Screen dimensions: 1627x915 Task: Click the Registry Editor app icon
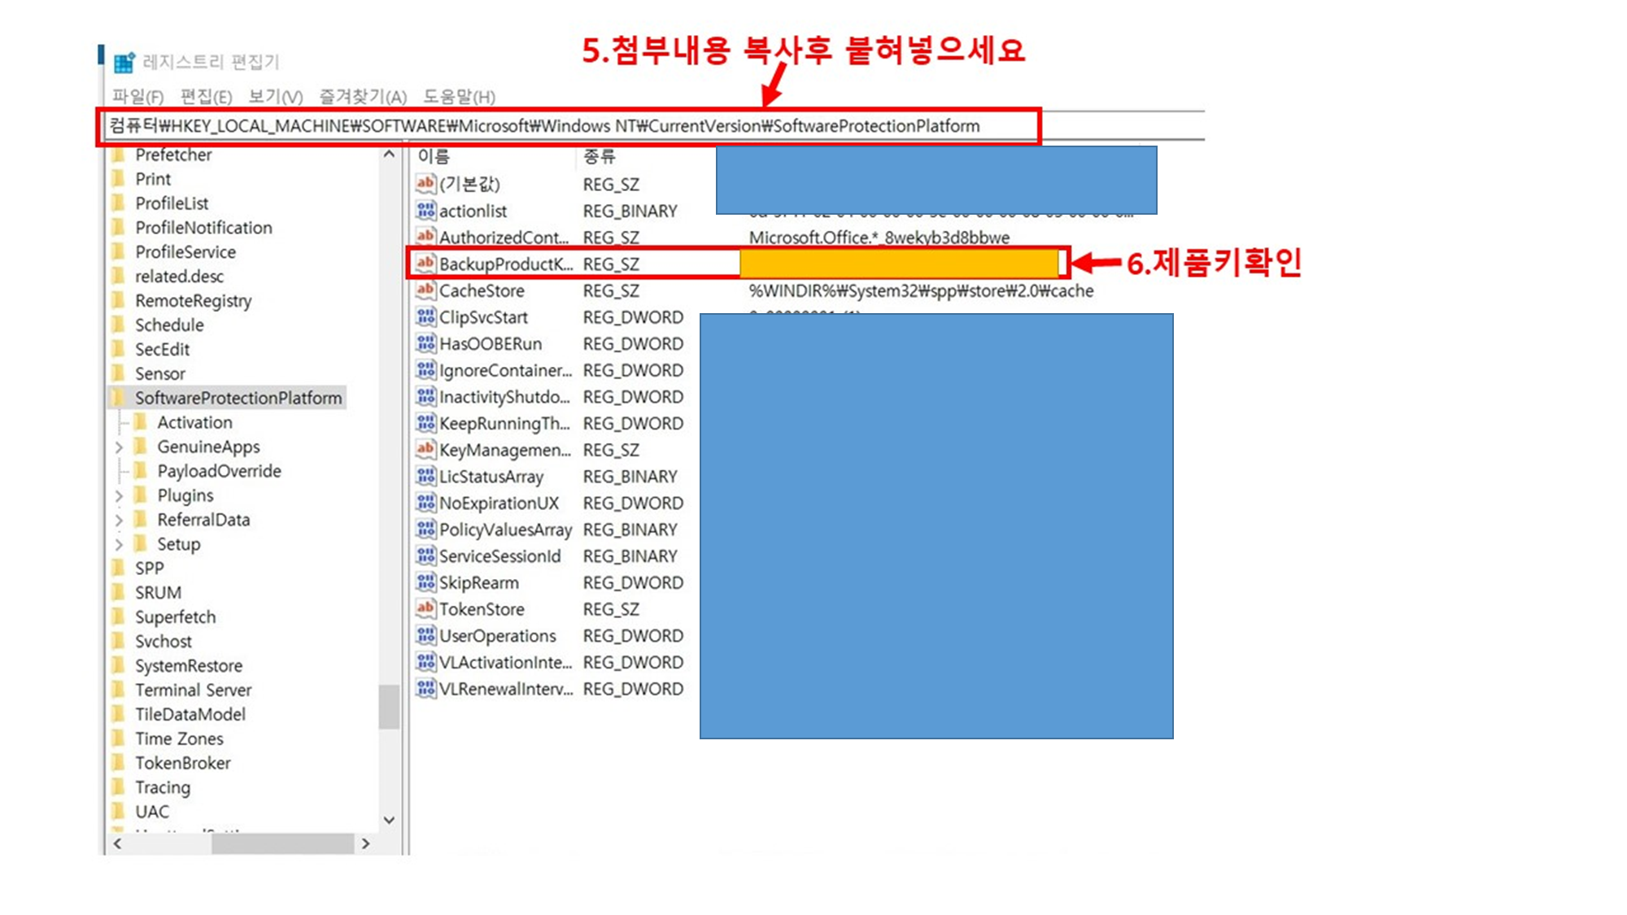pyautogui.click(x=124, y=63)
